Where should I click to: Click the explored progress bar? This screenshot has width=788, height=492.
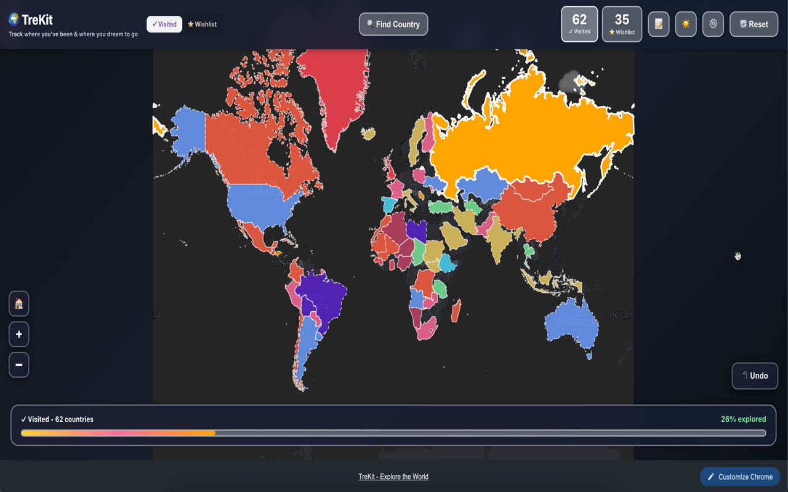[393, 433]
